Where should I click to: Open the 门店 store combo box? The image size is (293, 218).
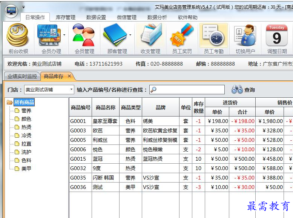(x=49, y=90)
